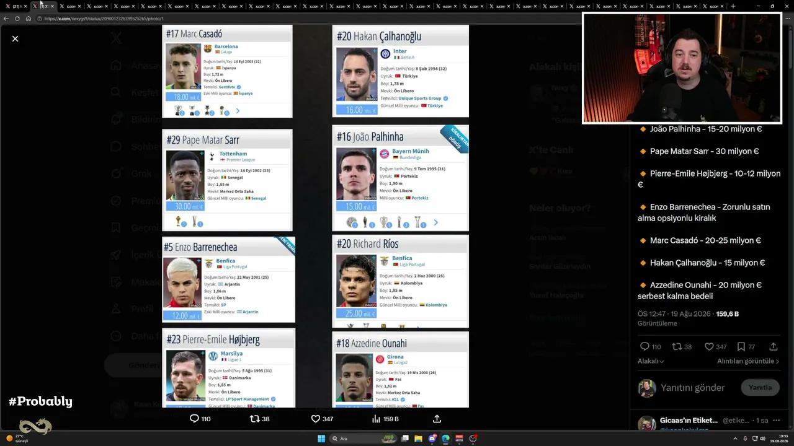This screenshot has width=794, height=446.
Task: Open Microsoft Edge from the taskbar
Action: [x=445, y=439]
